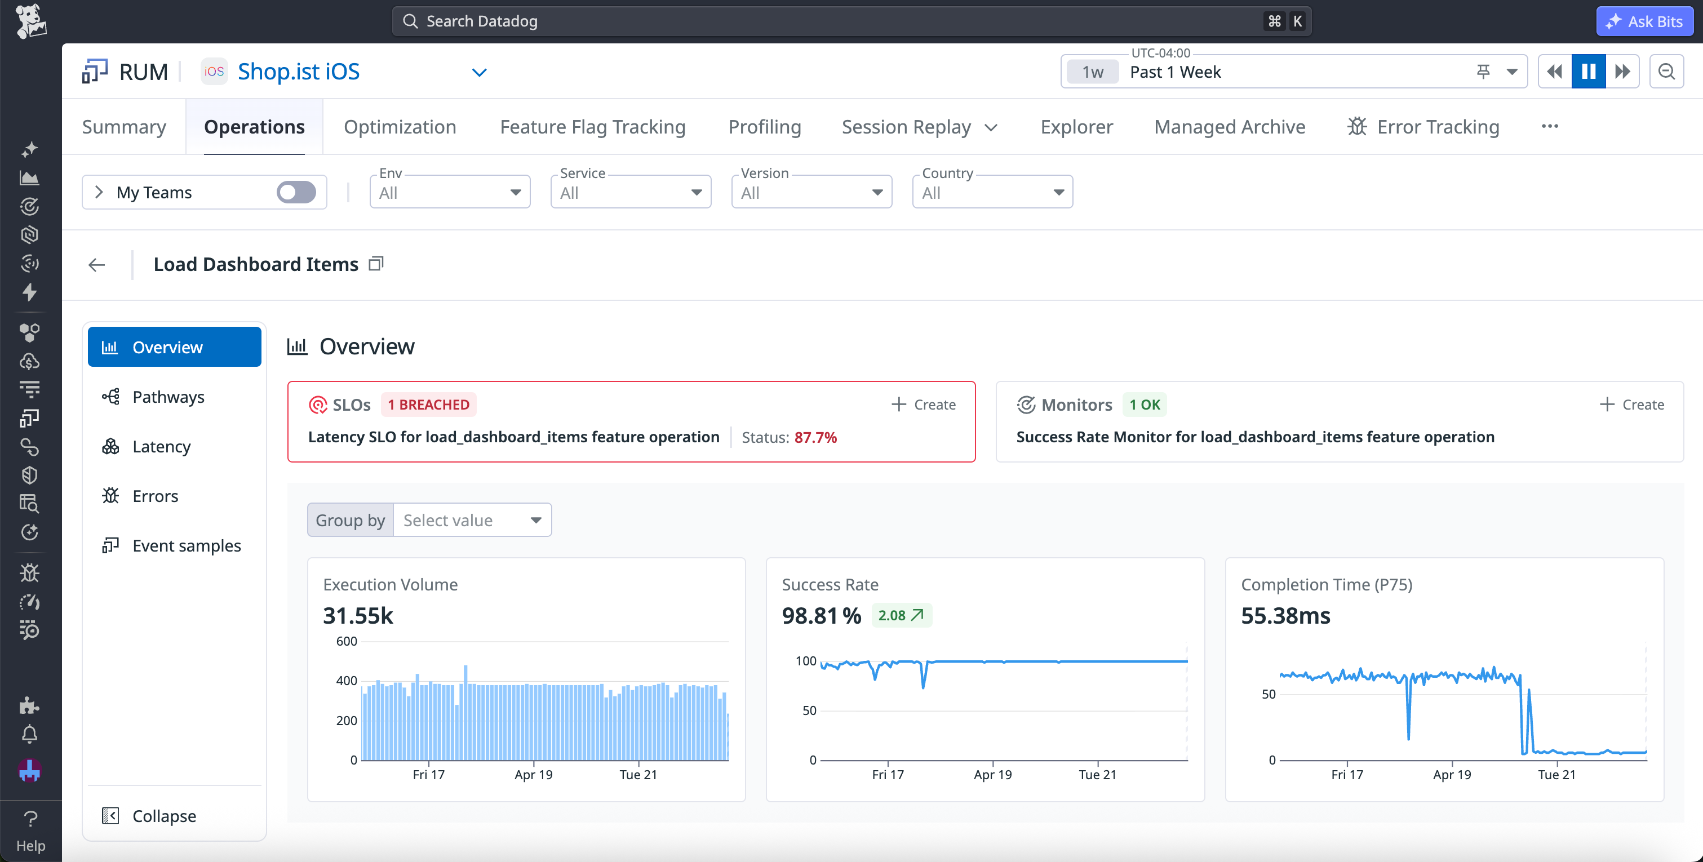This screenshot has height=862, width=1703.
Task: Select Event samples in side navigation
Action: pos(175,545)
